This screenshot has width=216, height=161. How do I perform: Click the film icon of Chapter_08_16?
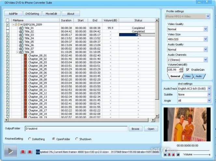click(25, 107)
